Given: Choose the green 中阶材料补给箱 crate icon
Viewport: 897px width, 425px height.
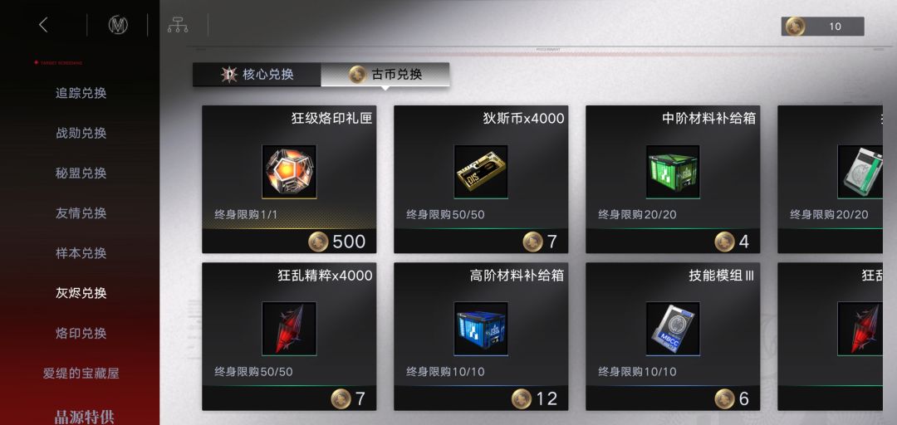Looking at the screenshot, I should point(673,172).
